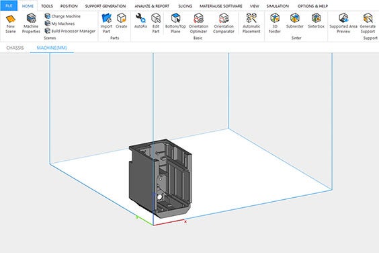Click the red X axis line
This screenshot has width=379, height=253.
pos(169,223)
